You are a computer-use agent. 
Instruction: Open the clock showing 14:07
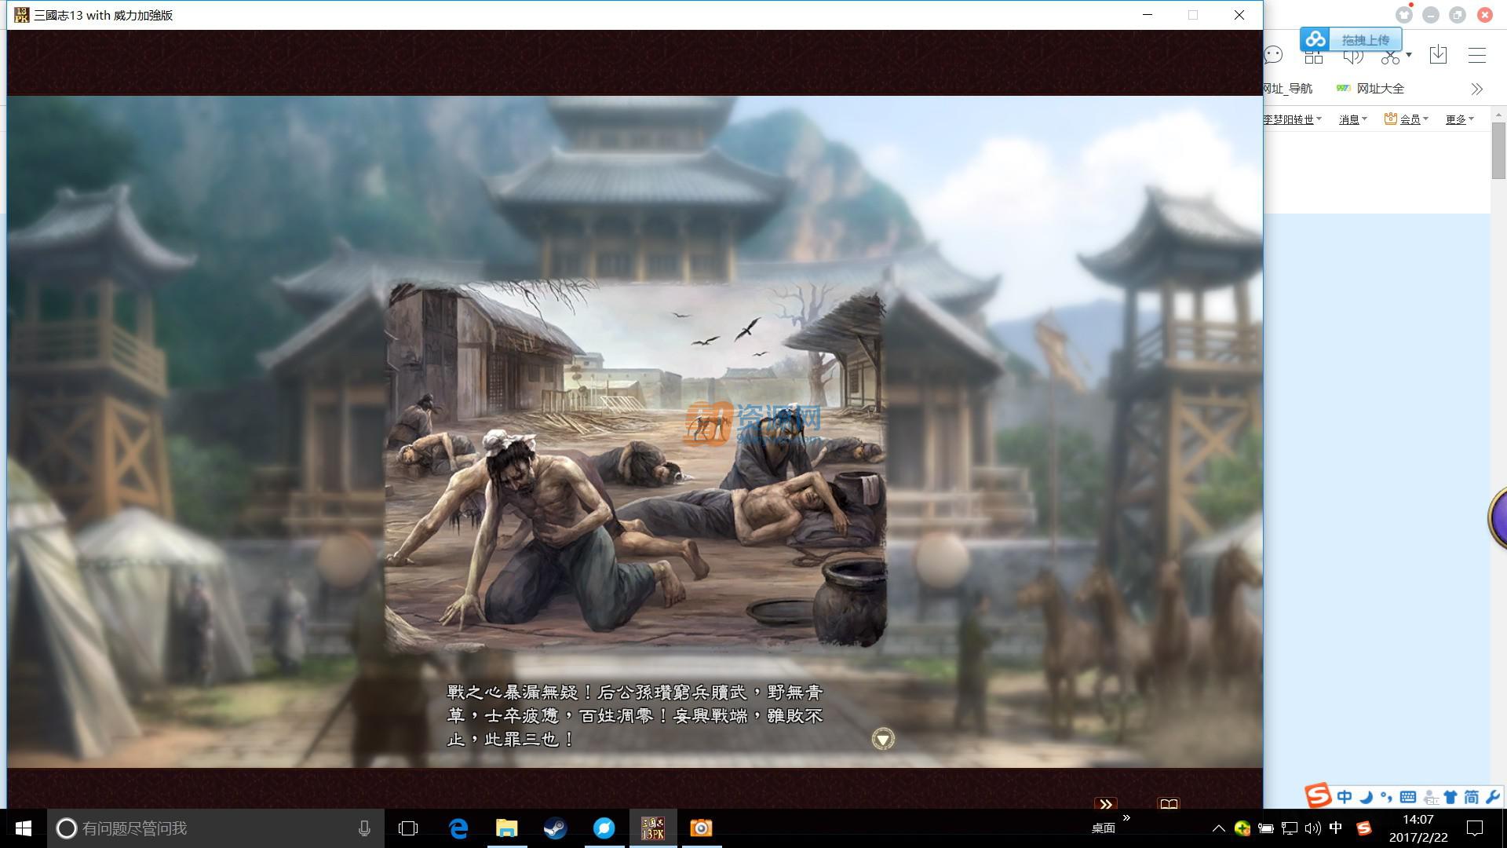click(1418, 828)
